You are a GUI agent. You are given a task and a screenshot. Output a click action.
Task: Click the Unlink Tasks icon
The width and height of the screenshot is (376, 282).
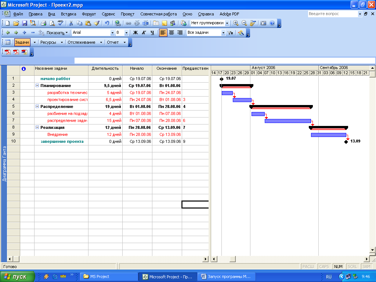point(137,23)
